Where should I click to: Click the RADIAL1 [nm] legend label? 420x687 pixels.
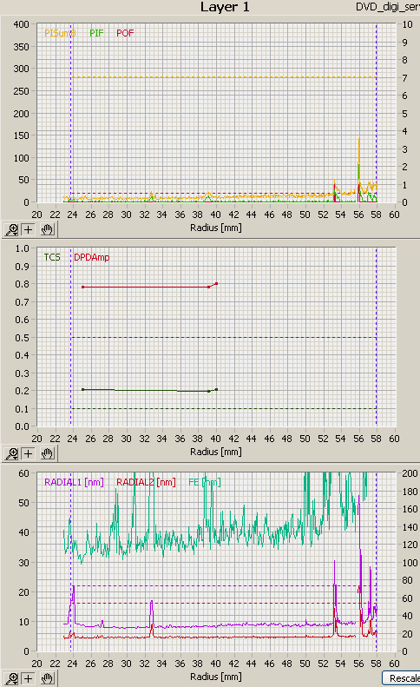point(74,482)
